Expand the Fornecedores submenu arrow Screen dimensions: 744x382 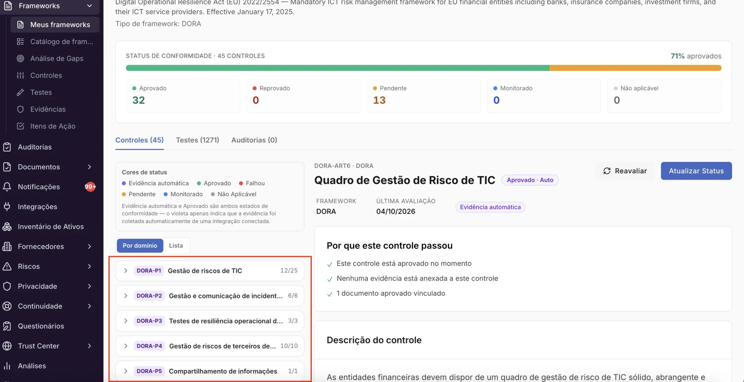pos(89,247)
